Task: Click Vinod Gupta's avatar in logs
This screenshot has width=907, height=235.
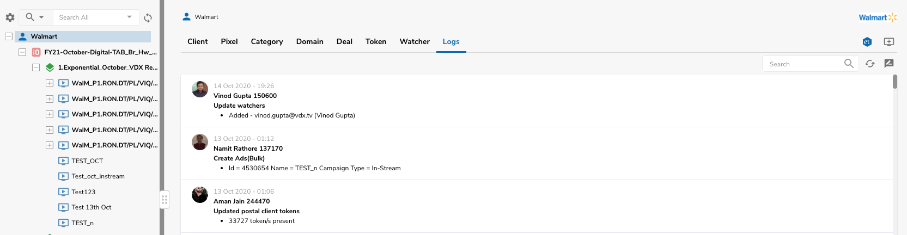Action: pos(200,89)
